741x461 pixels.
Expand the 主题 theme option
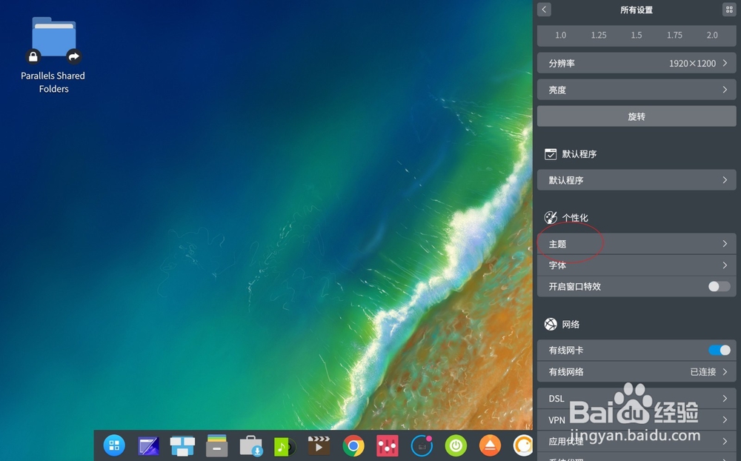coord(636,243)
